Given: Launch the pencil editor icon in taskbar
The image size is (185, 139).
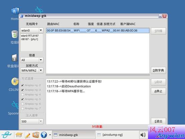Looking at the screenshot, I should click(27, 135).
